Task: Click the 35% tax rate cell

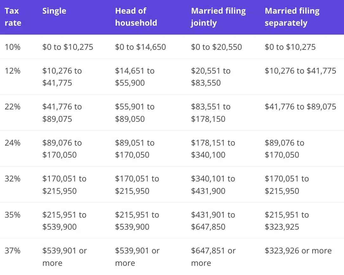Action: pyautogui.click(x=13, y=215)
